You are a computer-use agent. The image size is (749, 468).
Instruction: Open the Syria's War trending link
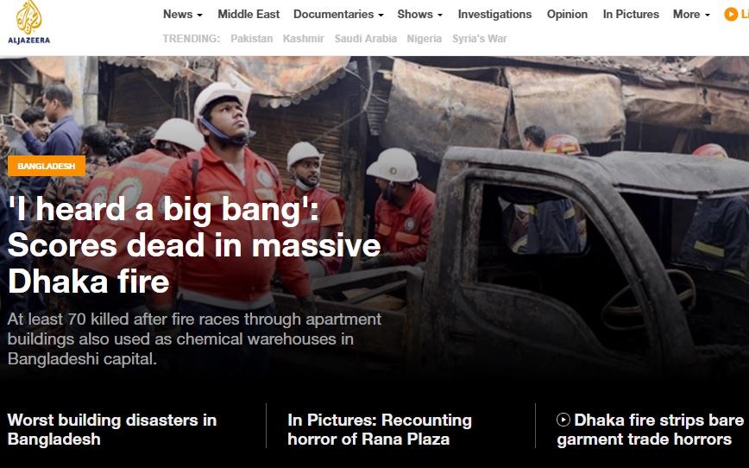(480, 39)
